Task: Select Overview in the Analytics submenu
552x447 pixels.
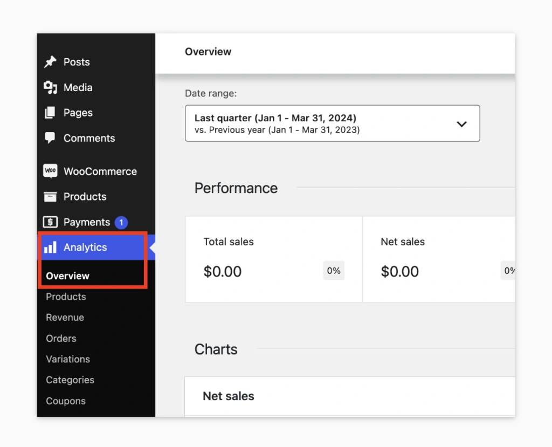Action: click(67, 276)
